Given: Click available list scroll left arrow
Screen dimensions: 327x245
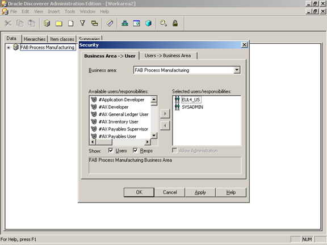Looking at the screenshot, I should tap(93, 142).
